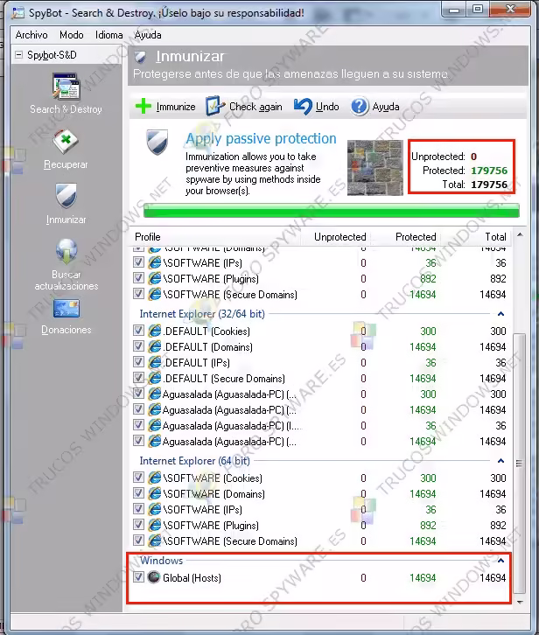Click the Protected total value 179756
The width and height of the screenshot is (539, 635).
[489, 171]
